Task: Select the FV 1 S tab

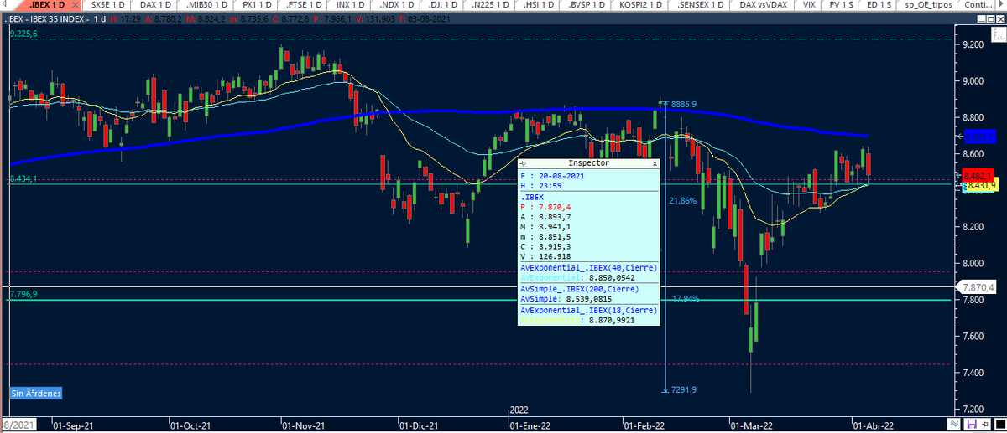Action: [x=842, y=5]
